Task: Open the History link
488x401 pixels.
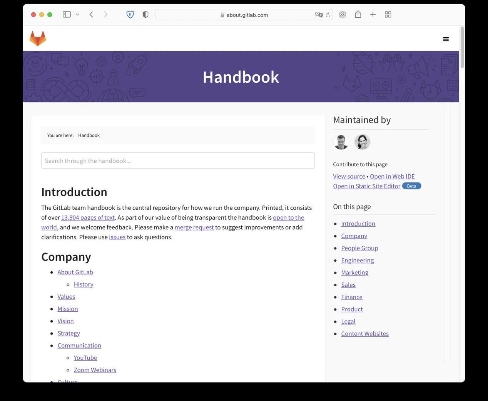Action: coord(84,284)
